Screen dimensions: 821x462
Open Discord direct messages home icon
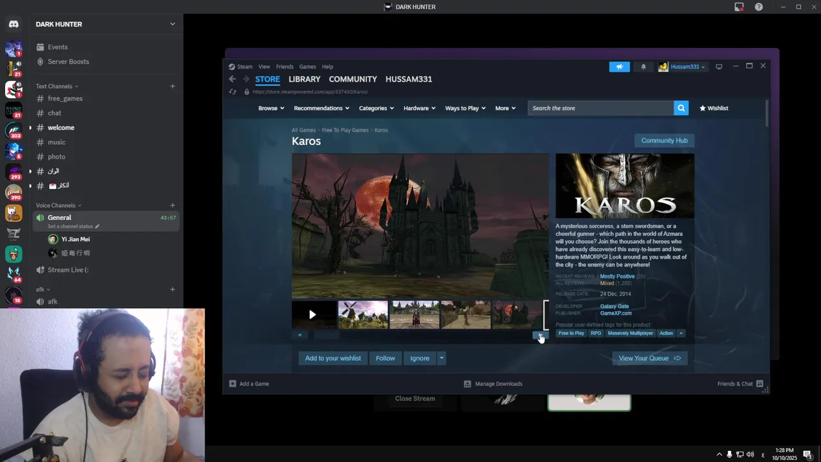(13, 24)
